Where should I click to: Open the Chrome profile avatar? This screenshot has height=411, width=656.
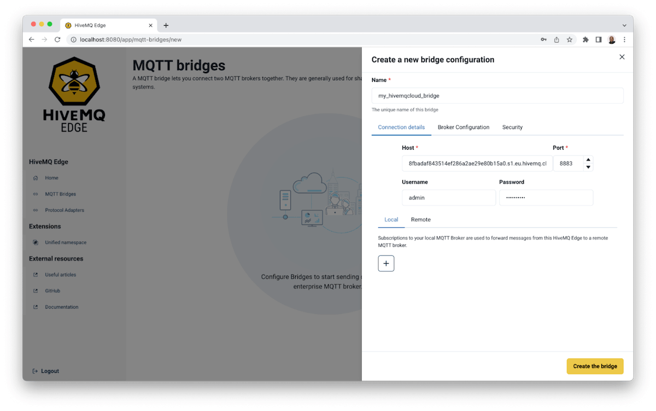pyautogui.click(x=612, y=39)
